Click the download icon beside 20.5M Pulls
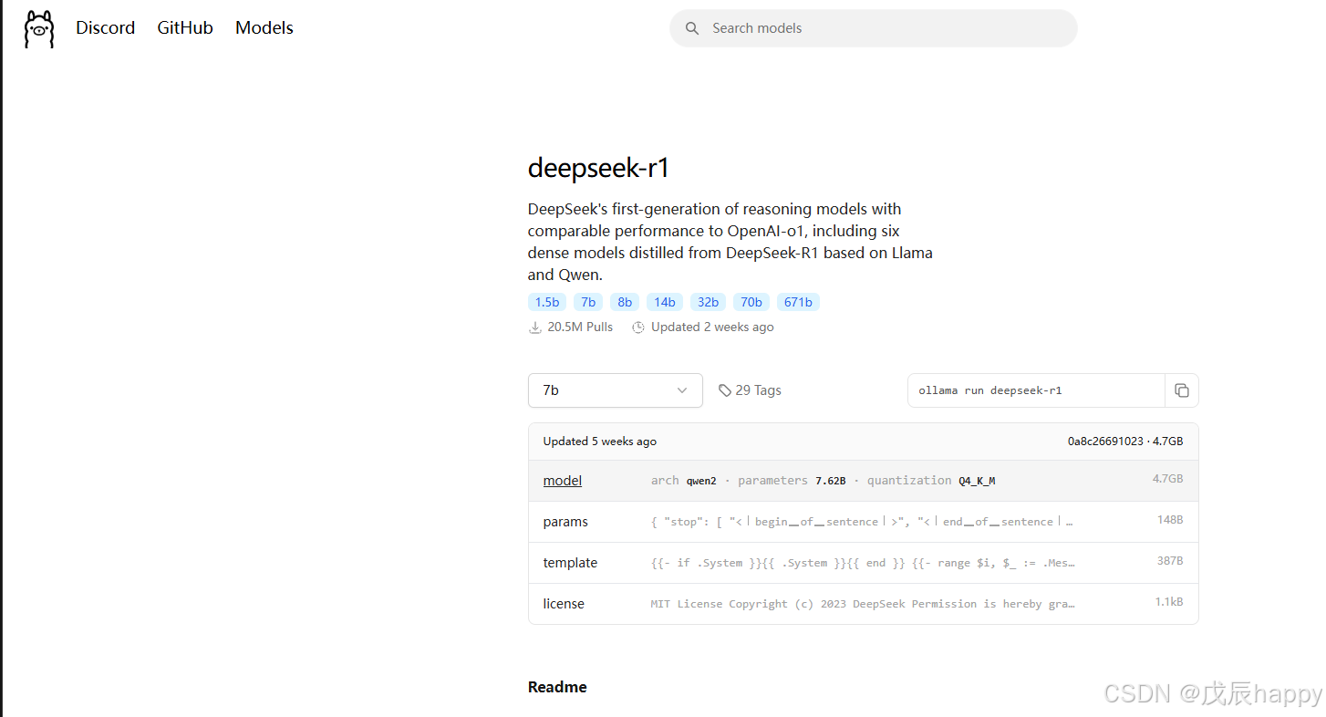1326x717 pixels. pyautogui.click(x=535, y=327)
